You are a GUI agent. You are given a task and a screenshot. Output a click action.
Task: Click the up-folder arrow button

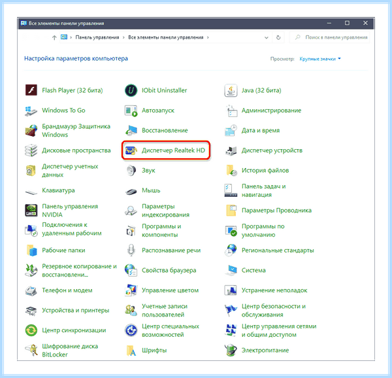pyautogui.click(x=54, y=37)
